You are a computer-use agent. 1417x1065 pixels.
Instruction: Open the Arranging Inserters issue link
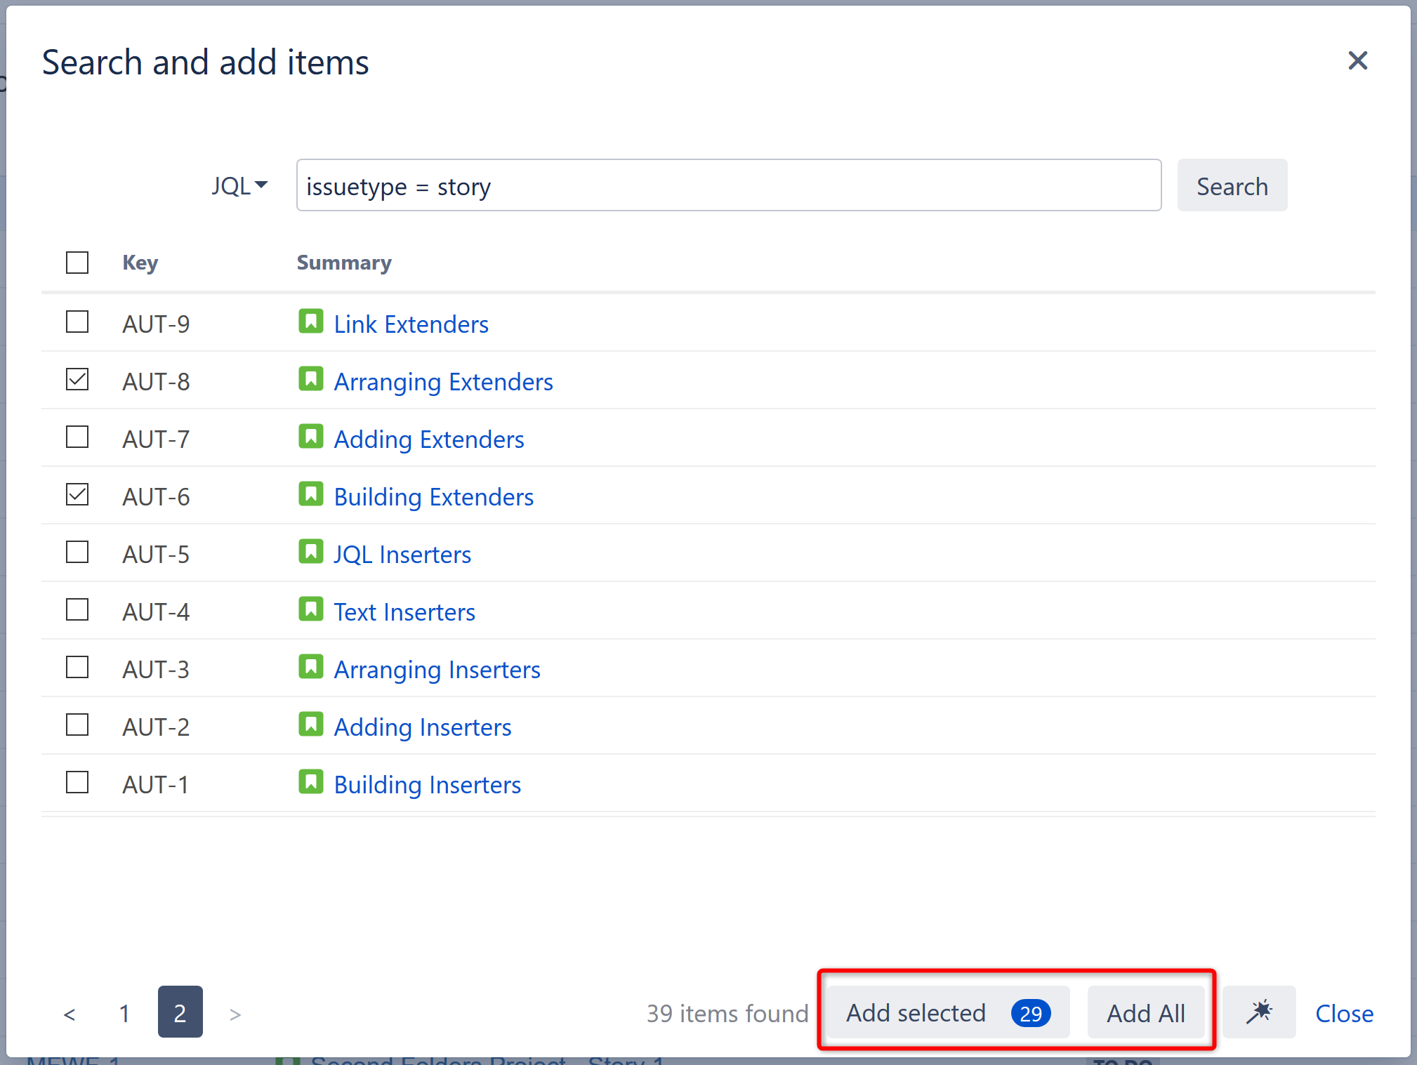pyautogui.click(x=436, y=669)
